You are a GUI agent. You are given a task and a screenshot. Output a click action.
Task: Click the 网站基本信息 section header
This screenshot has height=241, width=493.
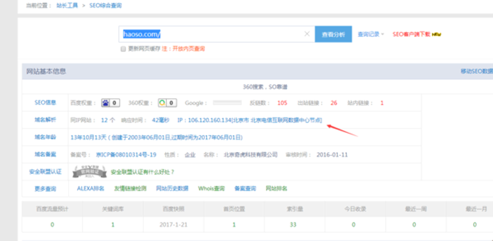[46, 71]
